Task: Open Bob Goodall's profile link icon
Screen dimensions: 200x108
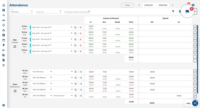Action: [15, 47]
